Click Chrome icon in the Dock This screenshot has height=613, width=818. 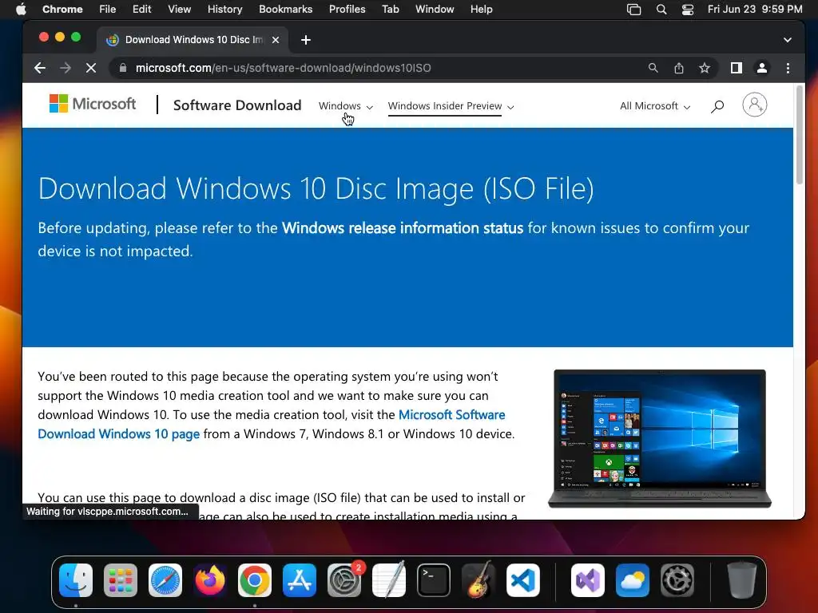click(x=255, y=580)
